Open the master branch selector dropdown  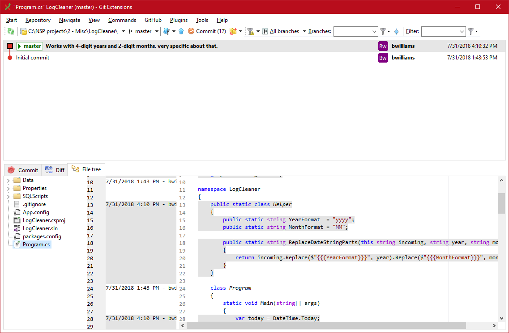pyautogui.click(x=156, y=31)
